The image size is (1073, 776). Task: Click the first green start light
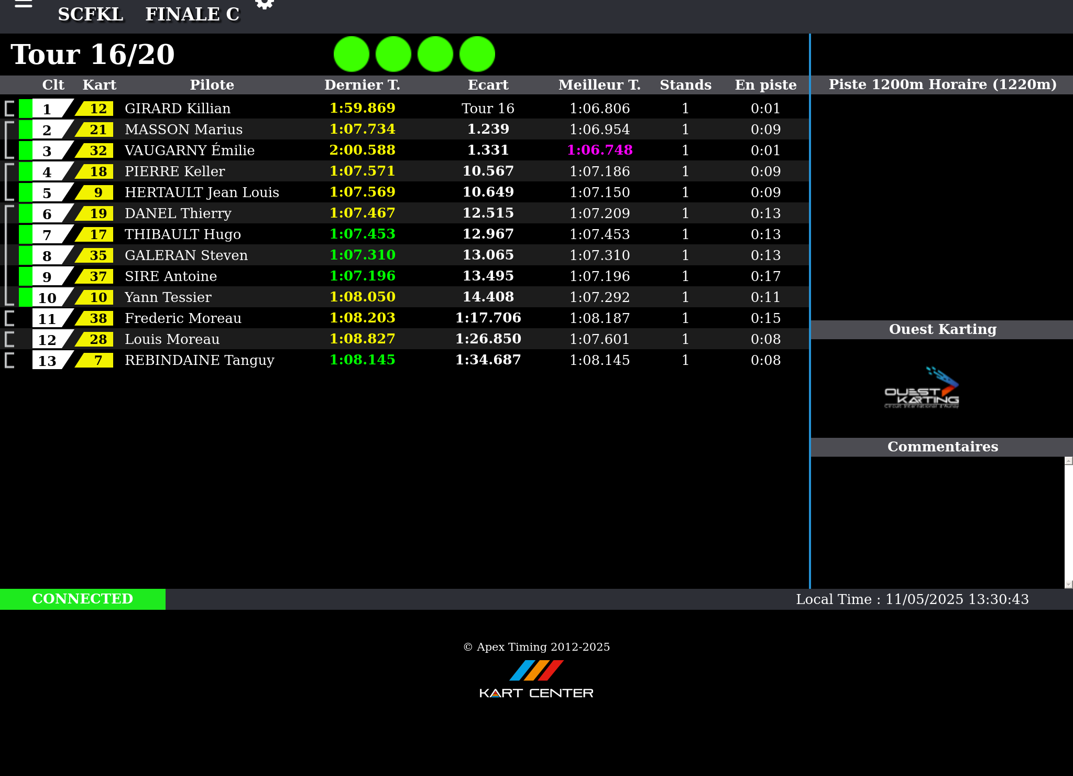coord(352,54)
